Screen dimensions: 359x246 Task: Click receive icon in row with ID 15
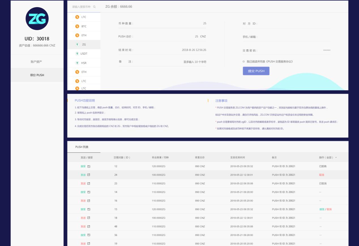(x=89, y=209)
